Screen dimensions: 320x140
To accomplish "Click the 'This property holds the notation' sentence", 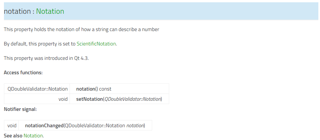I will click(x=81, y=29).
